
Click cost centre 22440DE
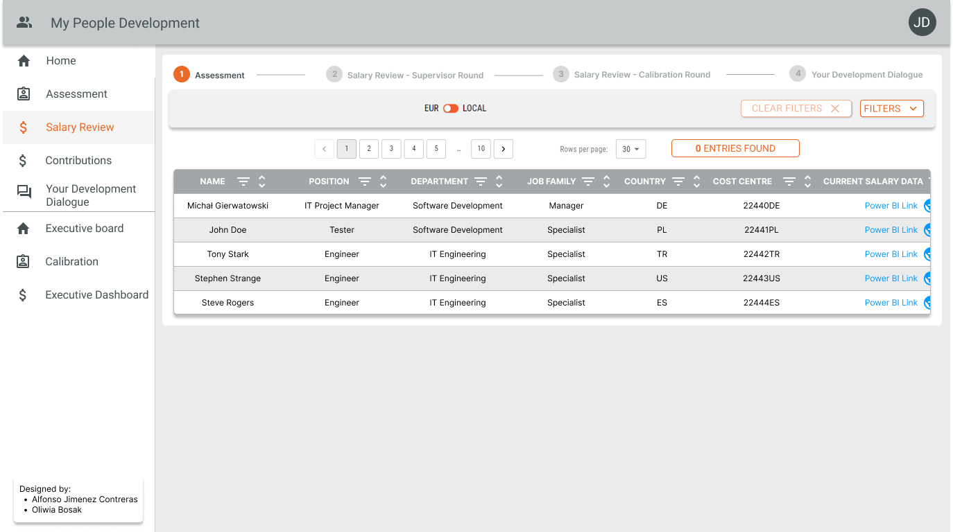tap(762, 206)
